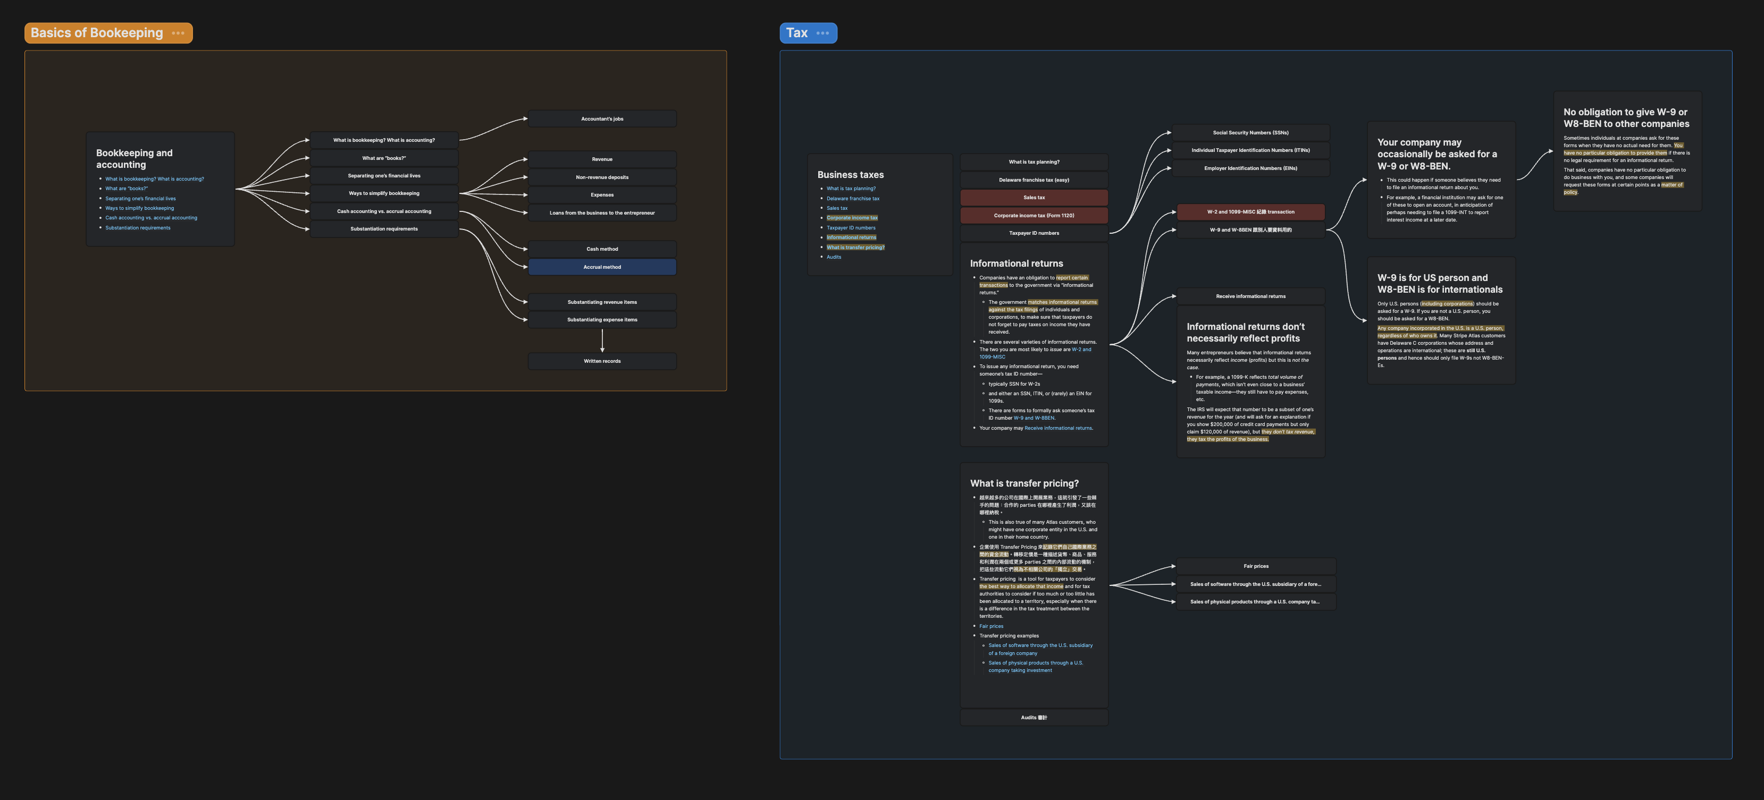The width and height of the screenshot is (1764, 800).
Task: Open "Fair prices" link in transfer pricing card
Action: (991, 626)
